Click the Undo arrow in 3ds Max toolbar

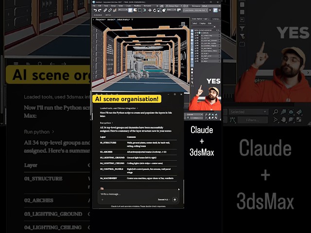click(x=95, y=10)
